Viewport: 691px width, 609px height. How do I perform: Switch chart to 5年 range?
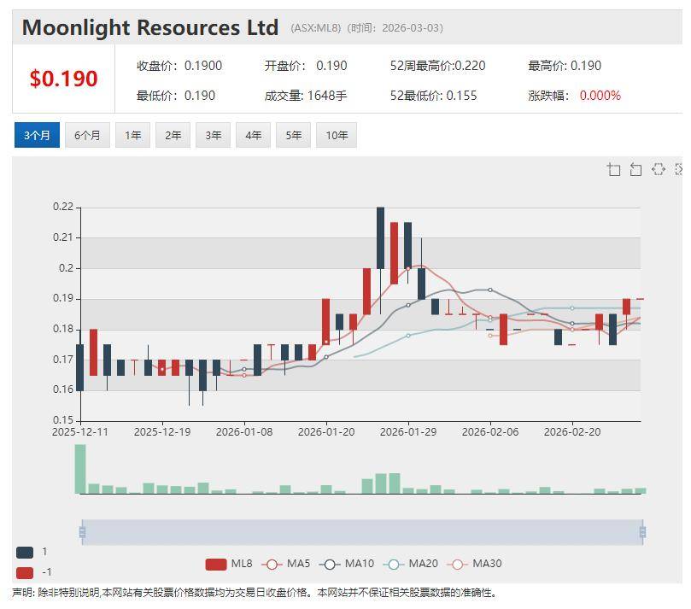point(294,135)
